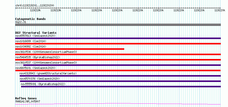Click nsv6570378 (Sedlazeck2020) label

pyautogui.click(x=40, y=79)
